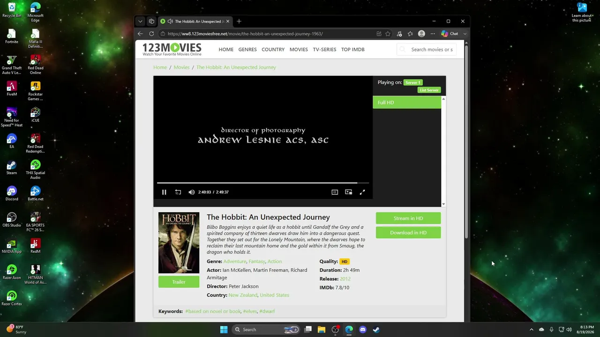
Task: Open the apps icon in the address bar
Action: [x=379, y=34]
